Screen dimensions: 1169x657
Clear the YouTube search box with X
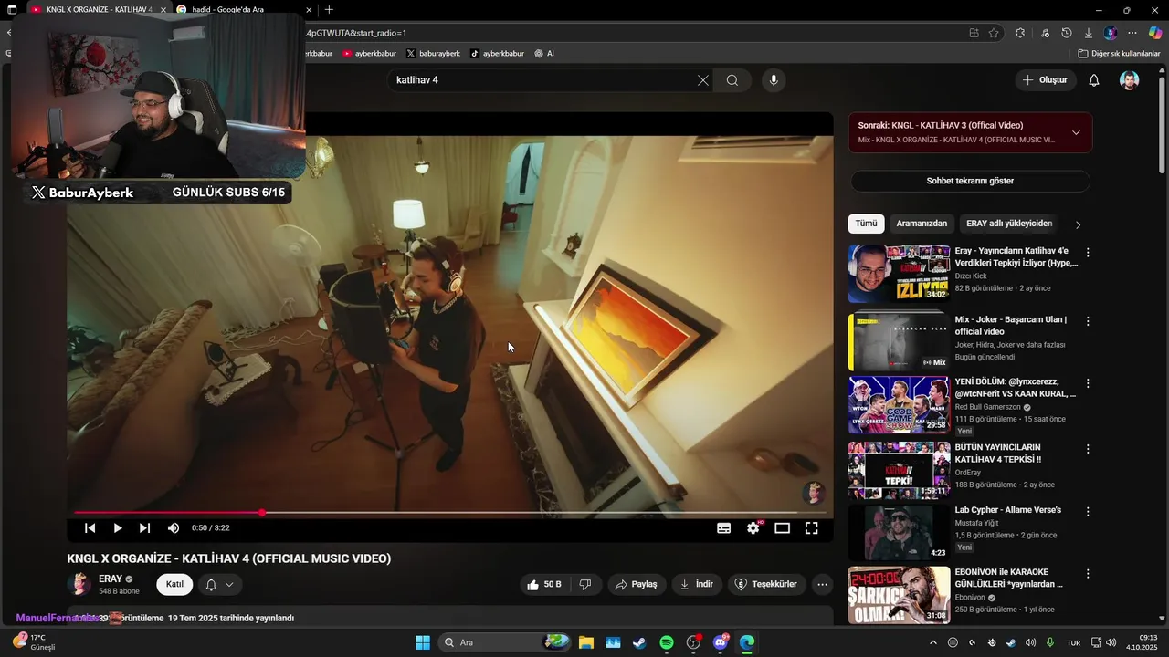[702, 80]
